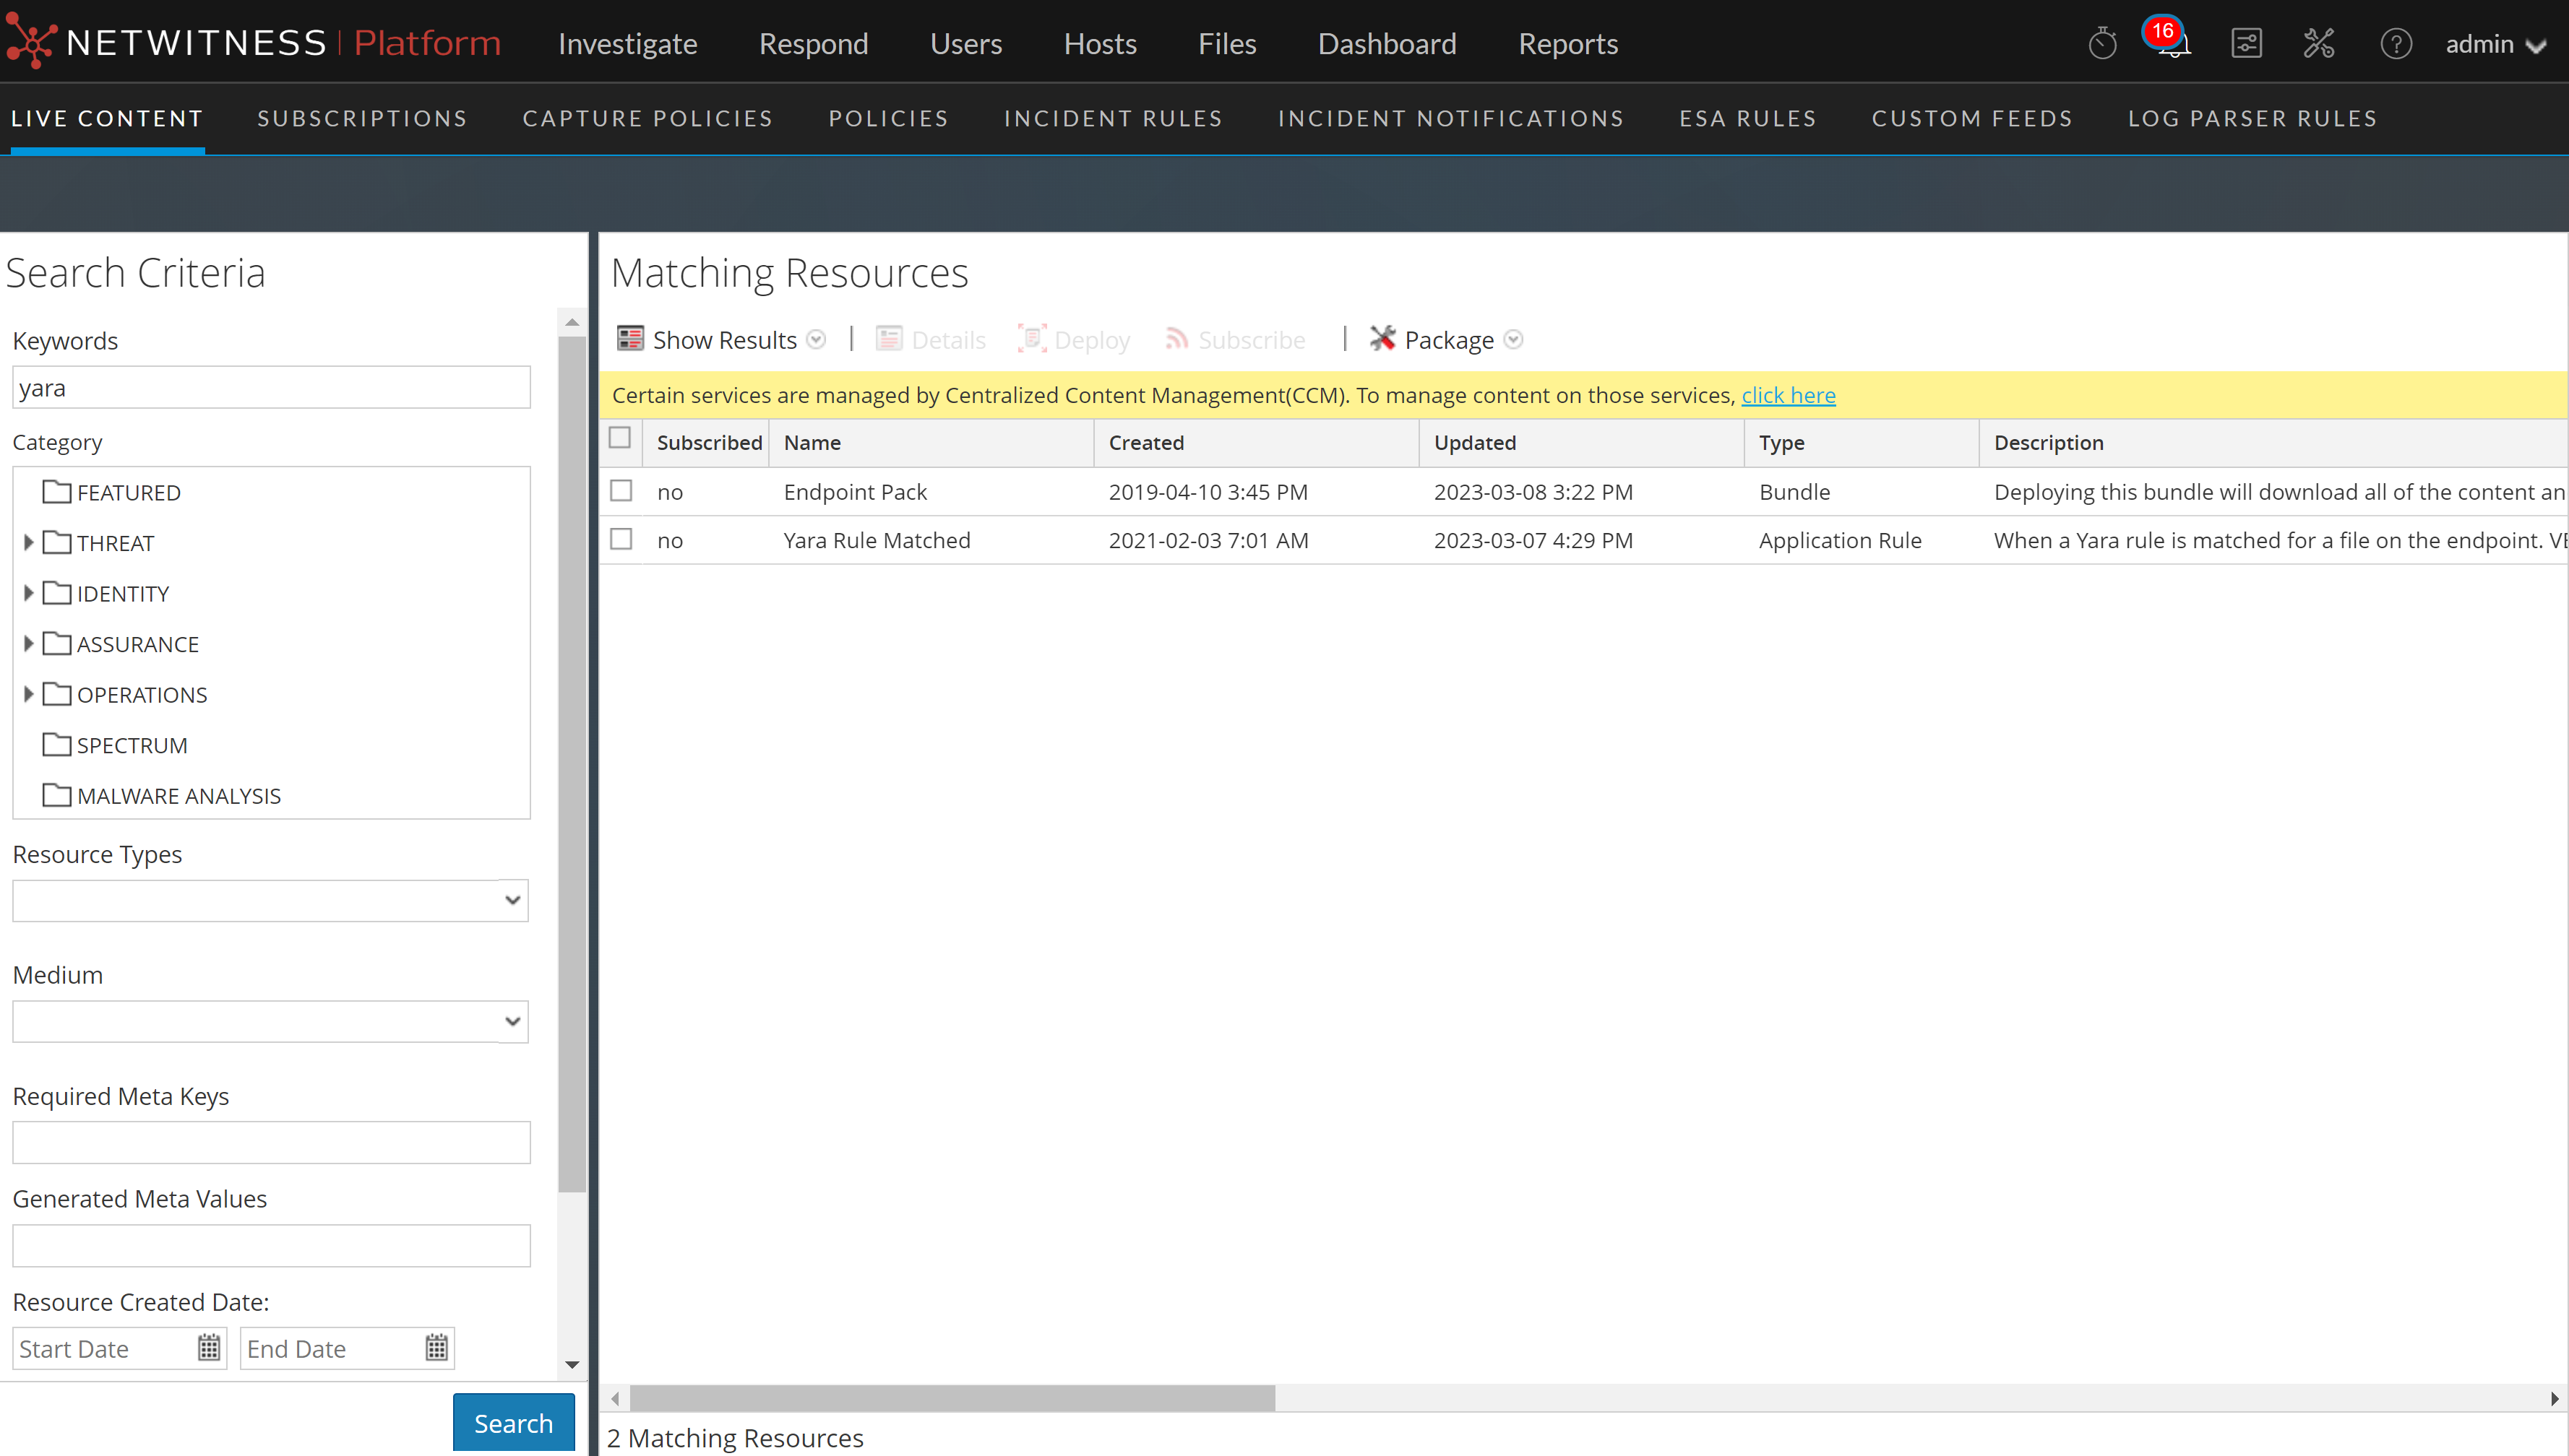Viewport: 2569px width, 1456px height.
Task: Click the Show Results list icon
Action: [630, 339]
